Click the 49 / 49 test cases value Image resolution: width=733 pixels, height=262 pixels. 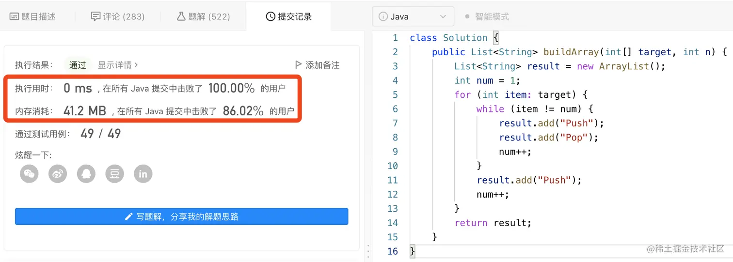pos(101,134)
